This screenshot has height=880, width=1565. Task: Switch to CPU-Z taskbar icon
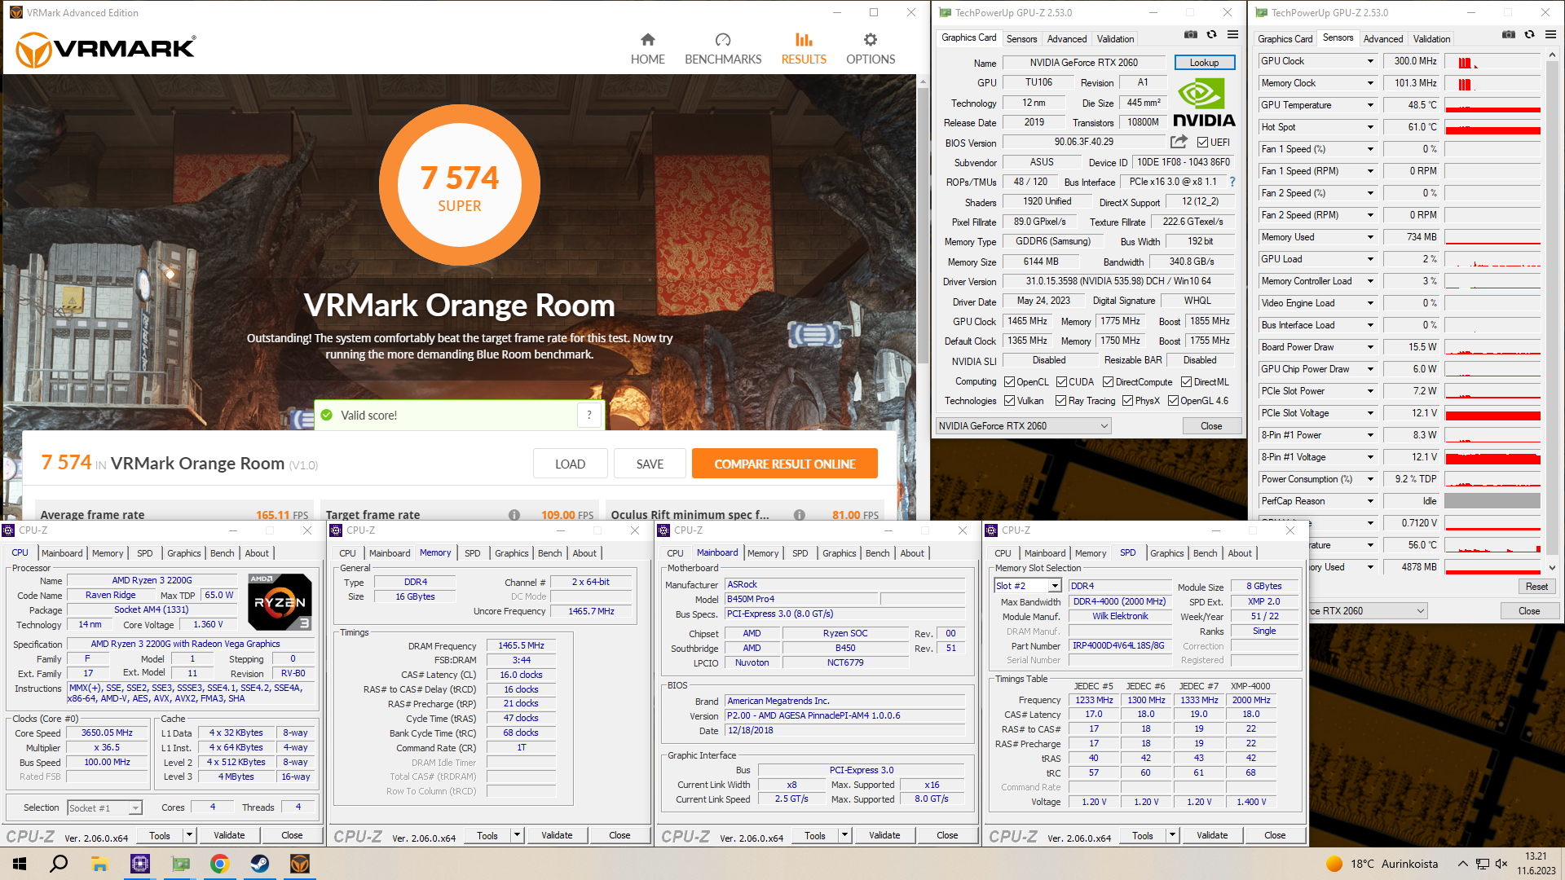pos(140,864)
